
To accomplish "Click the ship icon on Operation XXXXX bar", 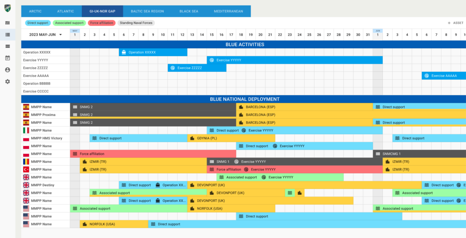I will click(124, 52).
